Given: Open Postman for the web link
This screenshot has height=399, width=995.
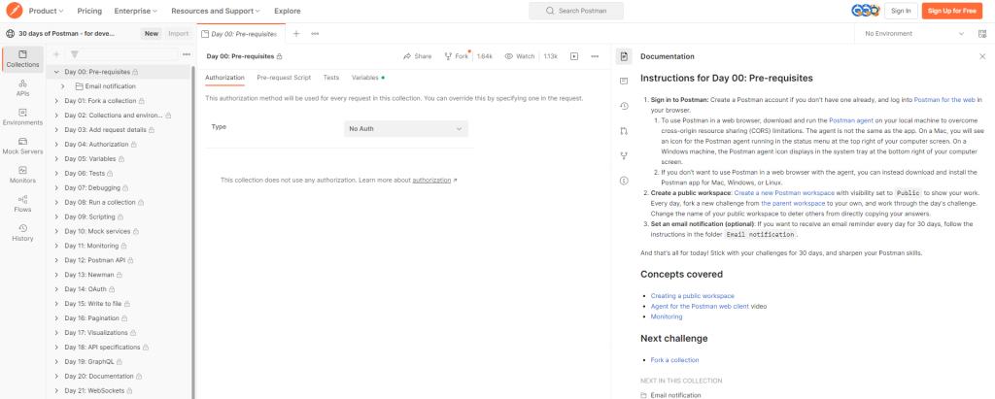Looking at the screenshot, I should [944, 100].
